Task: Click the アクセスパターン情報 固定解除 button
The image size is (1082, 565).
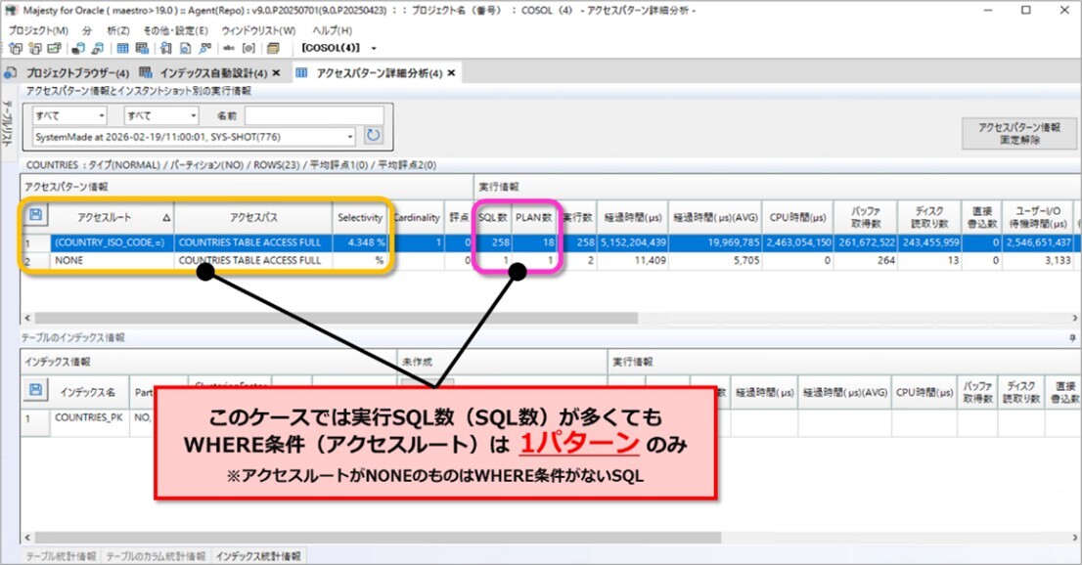Action: click(1018, 134)
